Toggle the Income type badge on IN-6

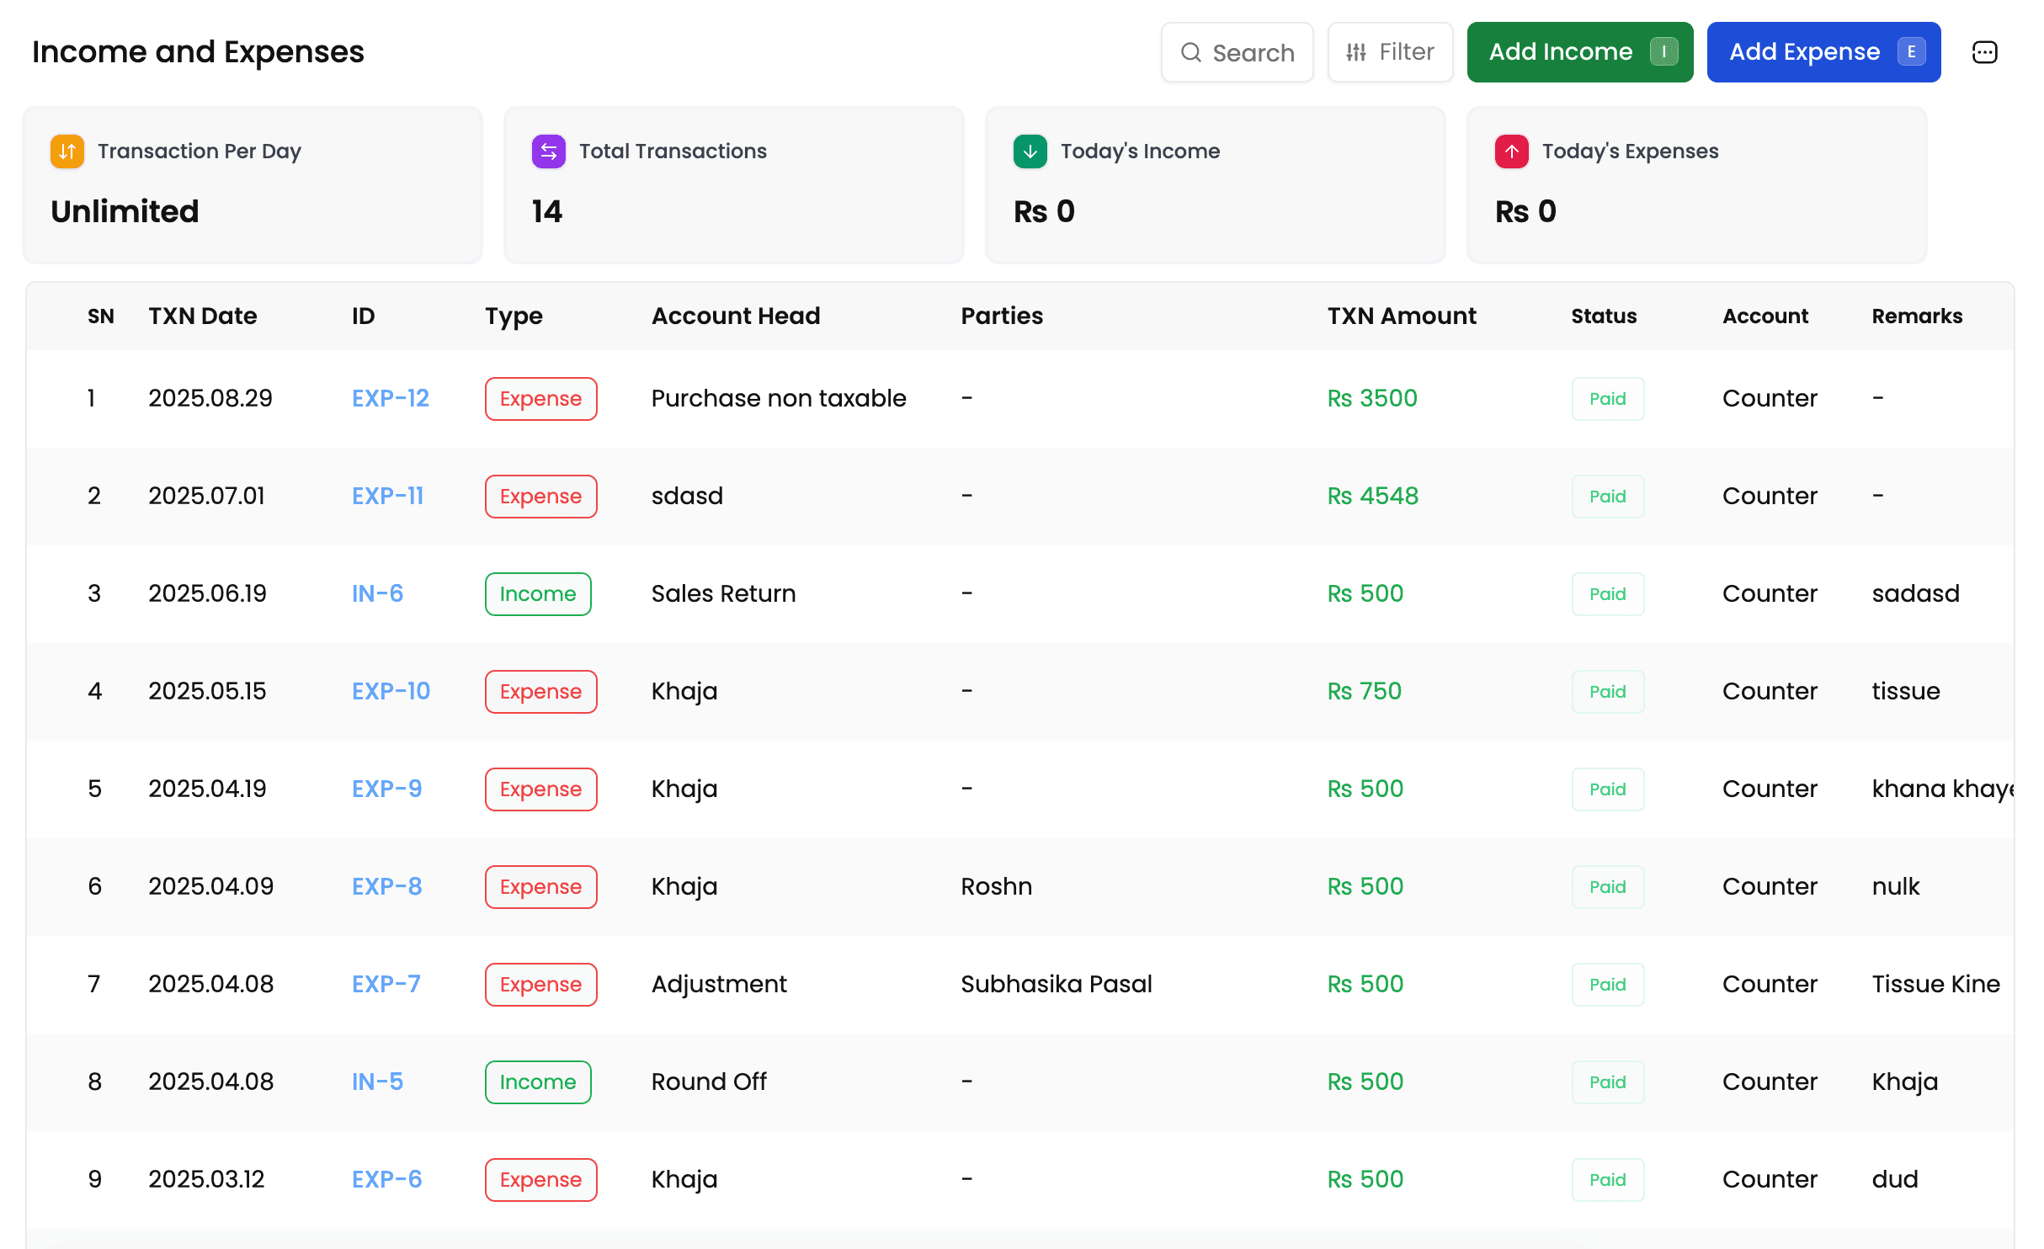[x=537, y=593]
